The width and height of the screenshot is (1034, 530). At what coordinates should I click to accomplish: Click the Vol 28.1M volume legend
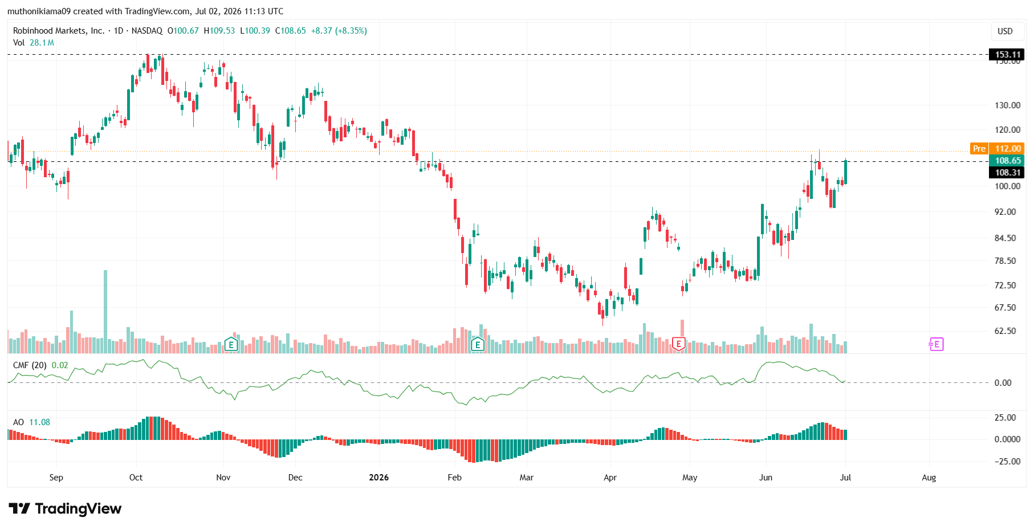point(34,43)
